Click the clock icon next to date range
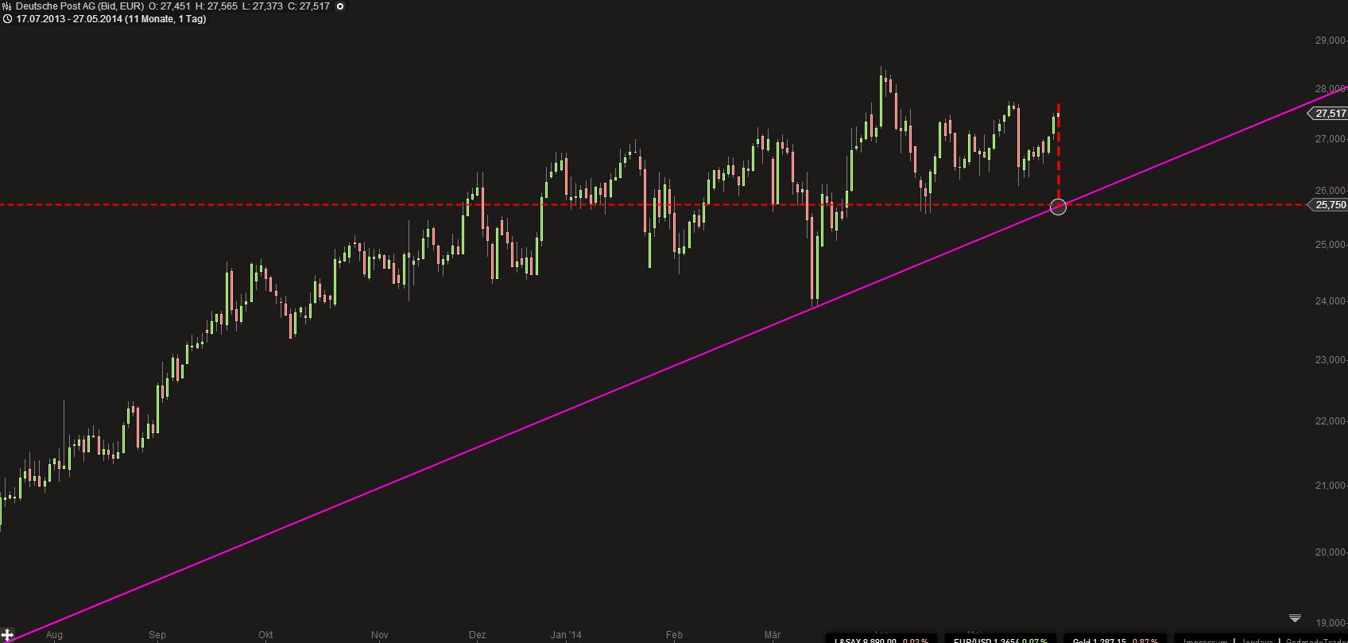Viewport: 1348px width, 643px height. [7, 18]
